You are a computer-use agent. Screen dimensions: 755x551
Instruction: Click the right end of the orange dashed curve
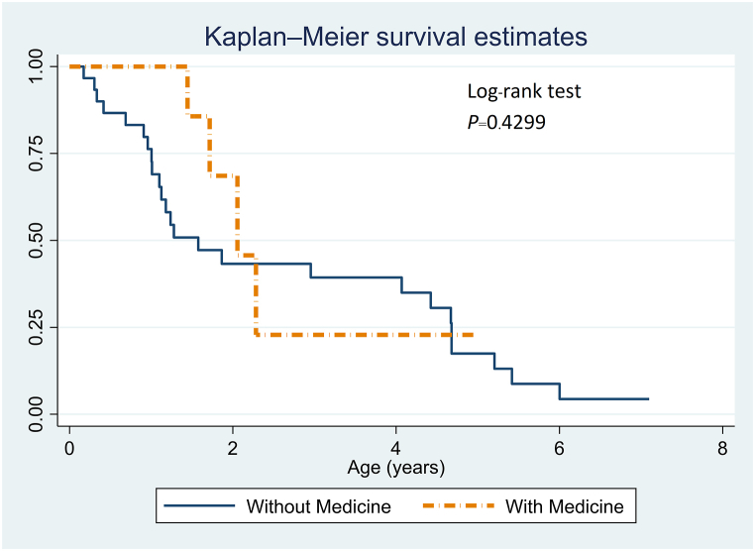(474, 335)
